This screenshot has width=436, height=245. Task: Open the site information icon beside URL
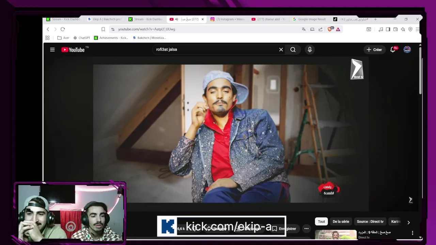pos(113,29)
